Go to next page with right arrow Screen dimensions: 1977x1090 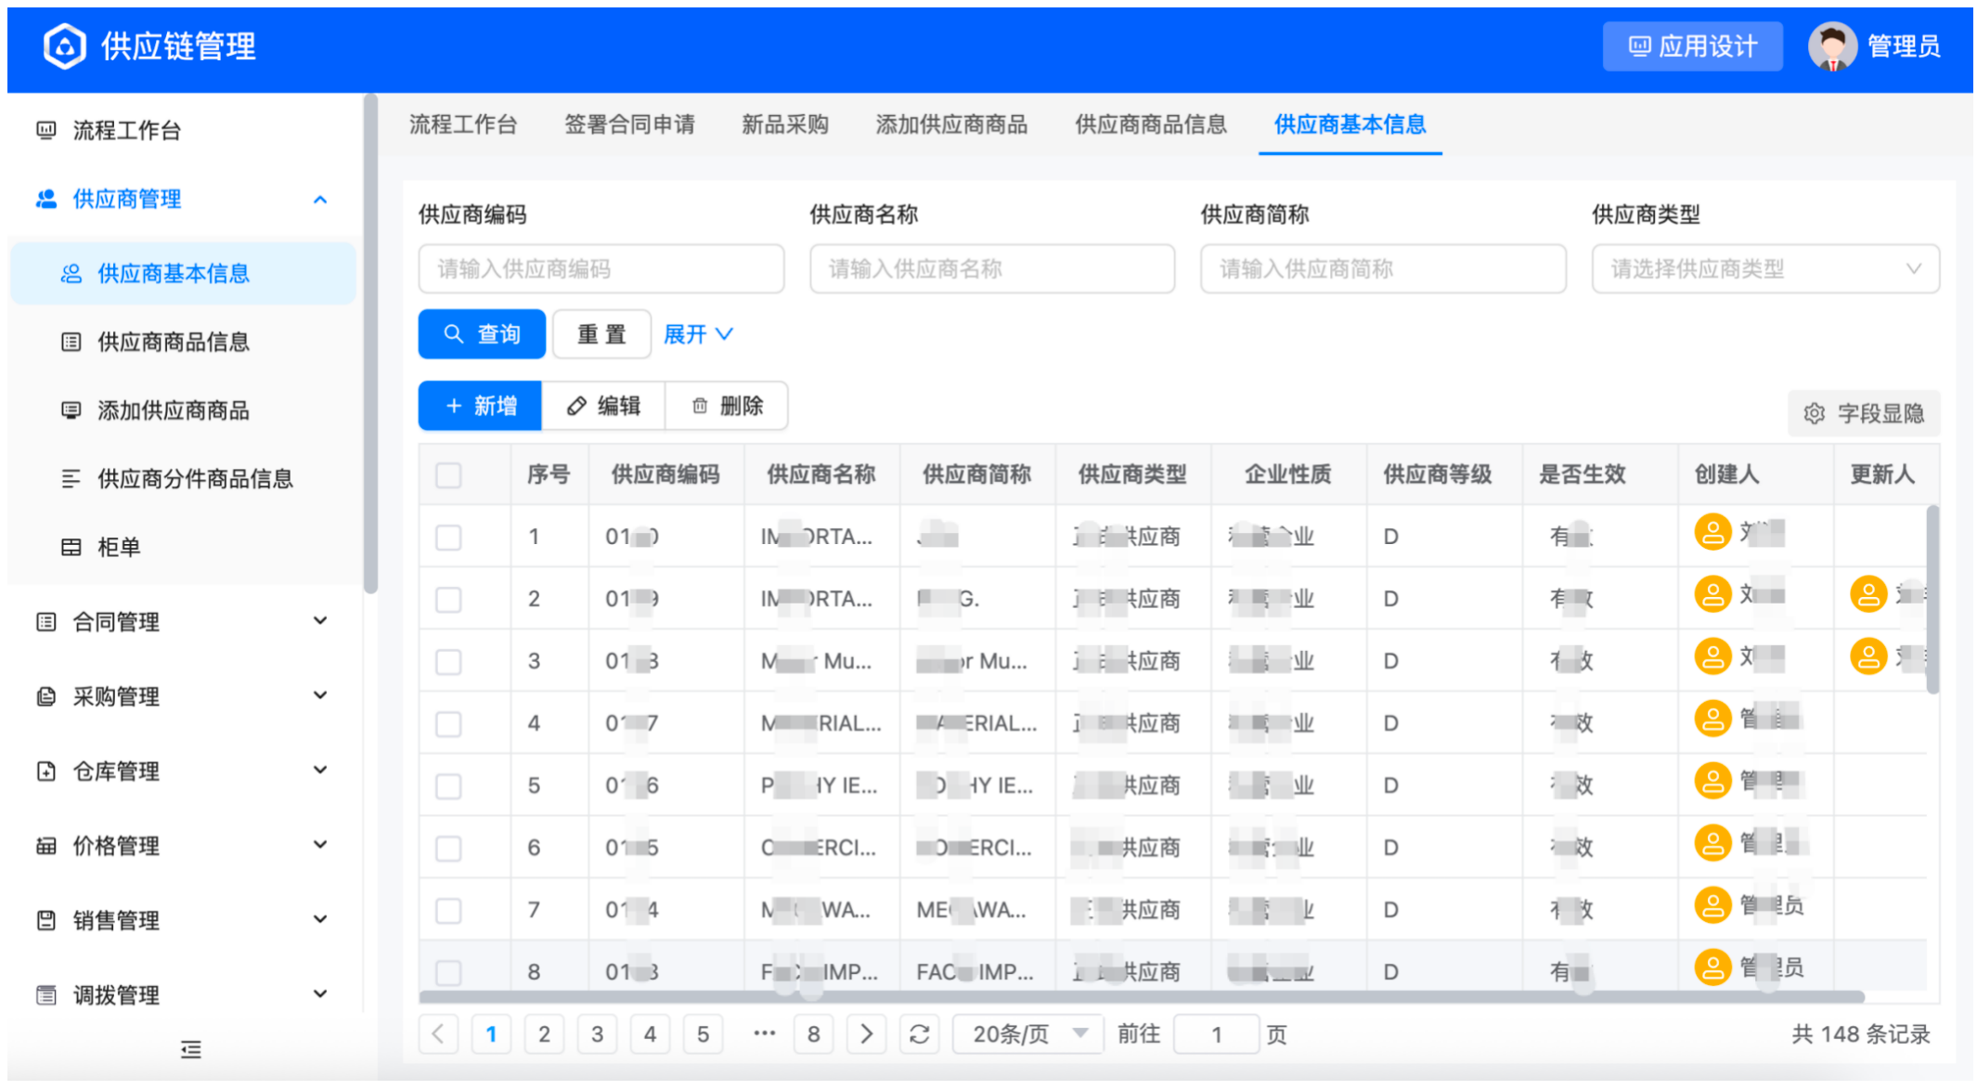tap(867, 1033)
